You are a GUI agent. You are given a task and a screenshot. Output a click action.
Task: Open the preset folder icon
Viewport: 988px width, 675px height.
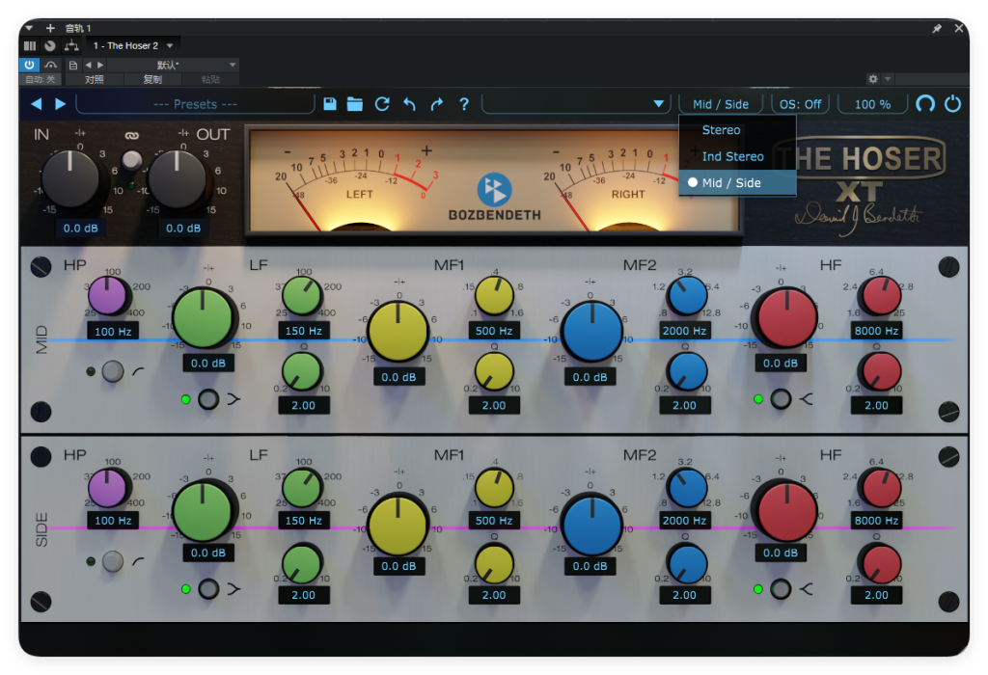(x=355, y=104)
